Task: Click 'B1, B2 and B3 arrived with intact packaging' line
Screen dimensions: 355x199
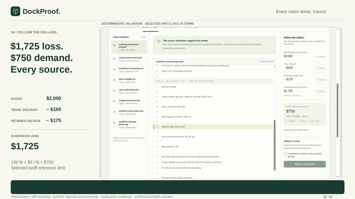Action: (x=181, y=168)
